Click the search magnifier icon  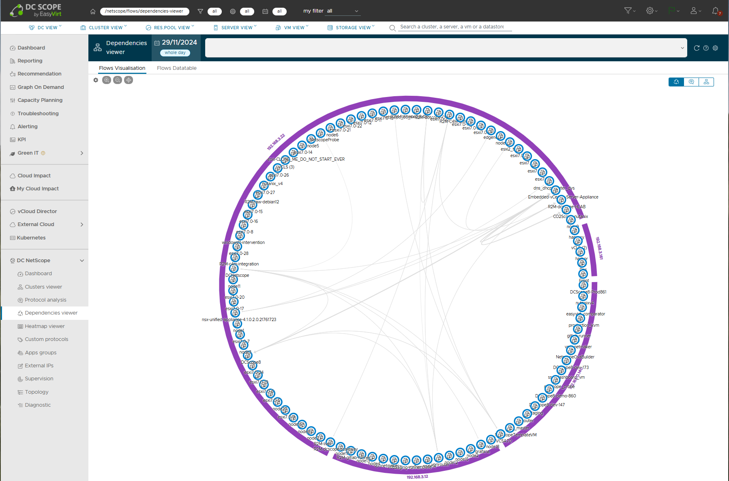click(x=392, y=28)
